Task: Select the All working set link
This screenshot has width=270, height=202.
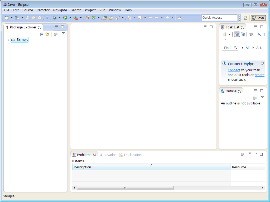Action: pyautogui.click(x=247, y=48)
